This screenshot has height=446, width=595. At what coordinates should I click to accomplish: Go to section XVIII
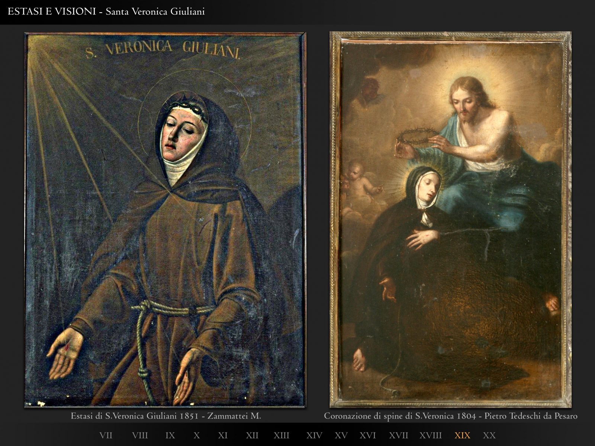tap(431, 435)
